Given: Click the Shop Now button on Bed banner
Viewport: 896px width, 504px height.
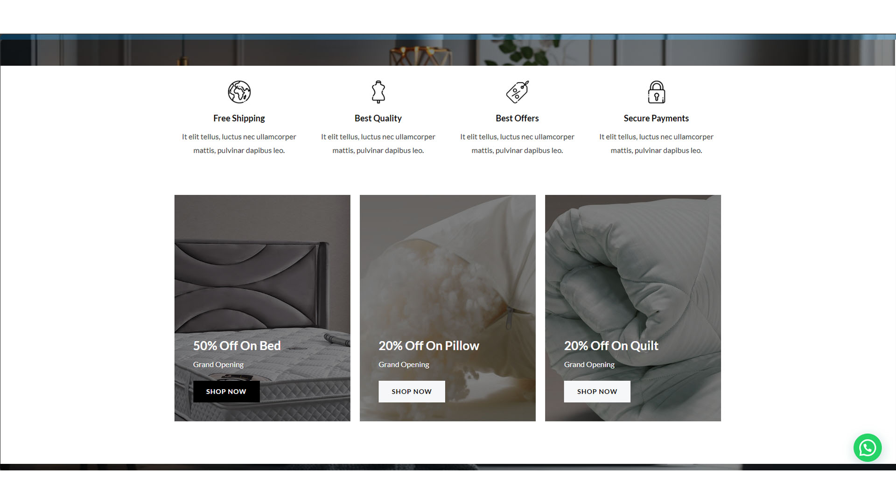Looking at the screenshot, I should [226, 392].
